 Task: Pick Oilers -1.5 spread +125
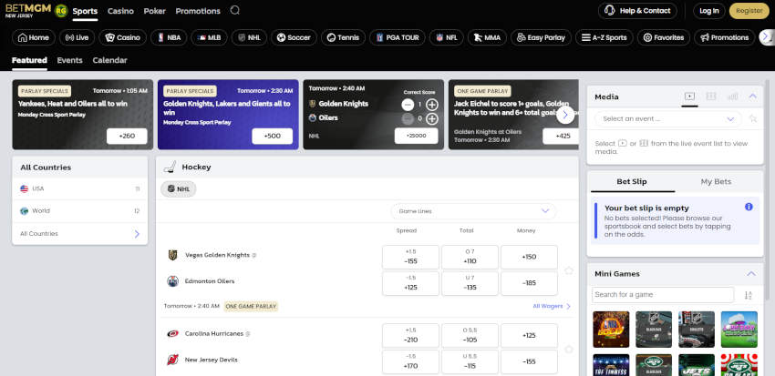(x=410, y=283)
